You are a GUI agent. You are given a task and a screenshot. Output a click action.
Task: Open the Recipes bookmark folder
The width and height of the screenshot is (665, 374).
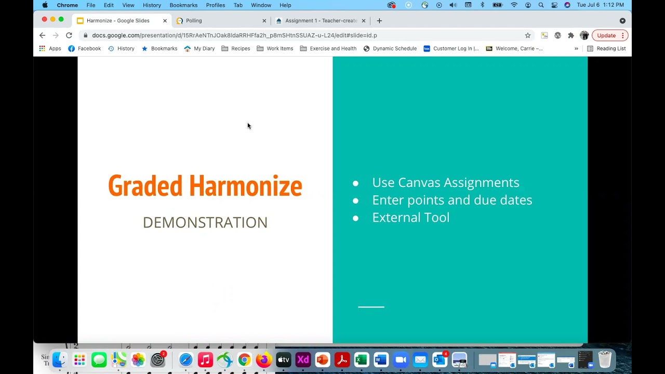coord(236,48)
